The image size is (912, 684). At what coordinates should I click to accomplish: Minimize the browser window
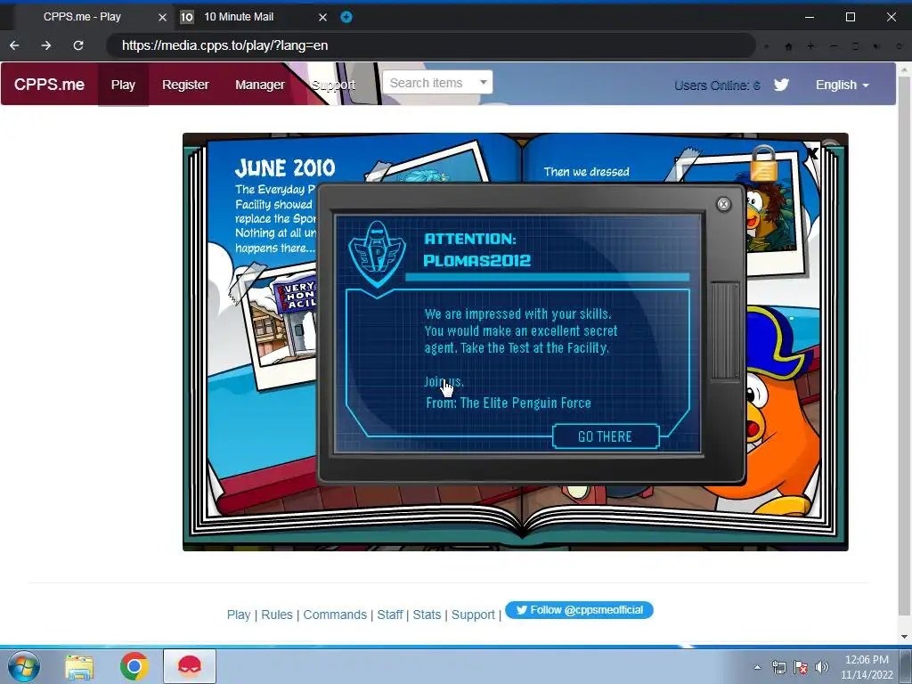809,17
